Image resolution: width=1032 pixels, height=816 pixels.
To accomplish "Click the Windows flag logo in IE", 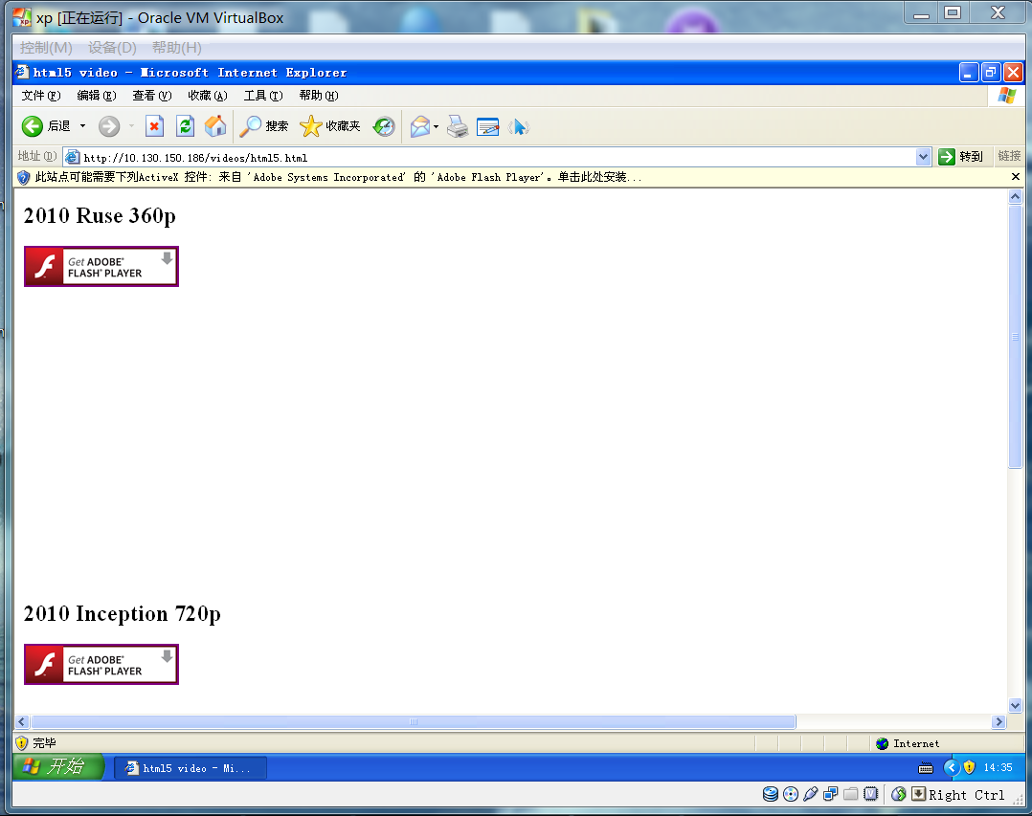I will (1006, 96).
